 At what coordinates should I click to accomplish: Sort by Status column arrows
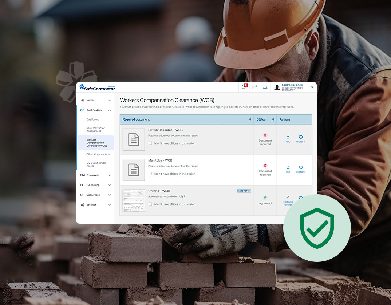click(x=273, y=119)
